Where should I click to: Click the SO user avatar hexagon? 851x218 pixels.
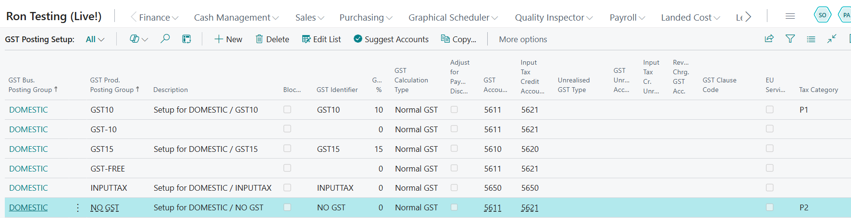(822, 15)
